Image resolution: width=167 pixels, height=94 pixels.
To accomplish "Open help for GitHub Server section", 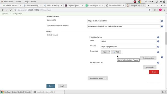I will (158, 37).
